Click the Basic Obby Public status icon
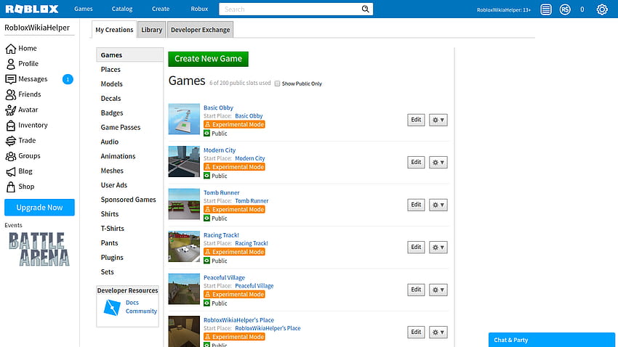Image resolution: width=618 pixels, height=347 pixels. tap(207, 134)
